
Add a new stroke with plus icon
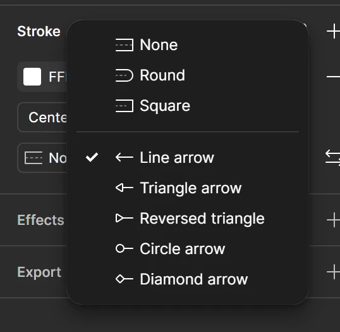[334, 32]
